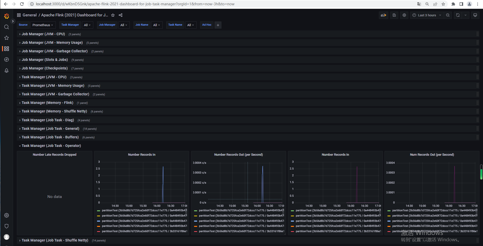The width and height of the screenshot is (483, 246).
Task: Open Last 3 hours time picker
Action: pyautogui.click(x=427, y=15)
